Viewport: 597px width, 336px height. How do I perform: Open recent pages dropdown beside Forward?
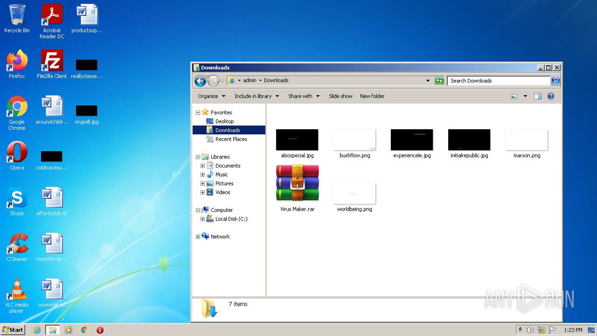[x=222, y=81]
